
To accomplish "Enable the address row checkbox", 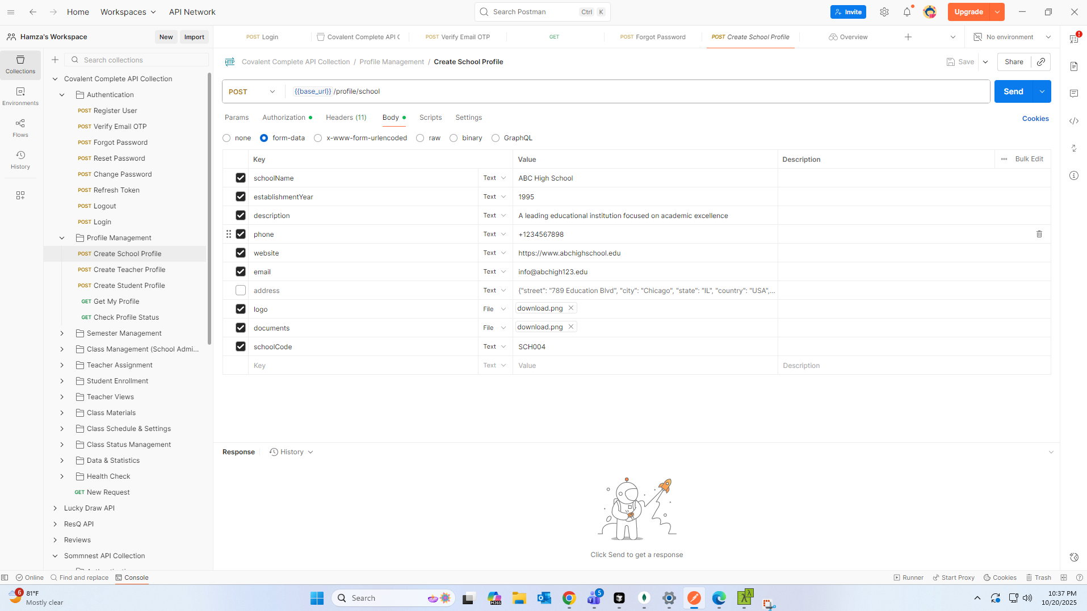I will click(241, 290).
